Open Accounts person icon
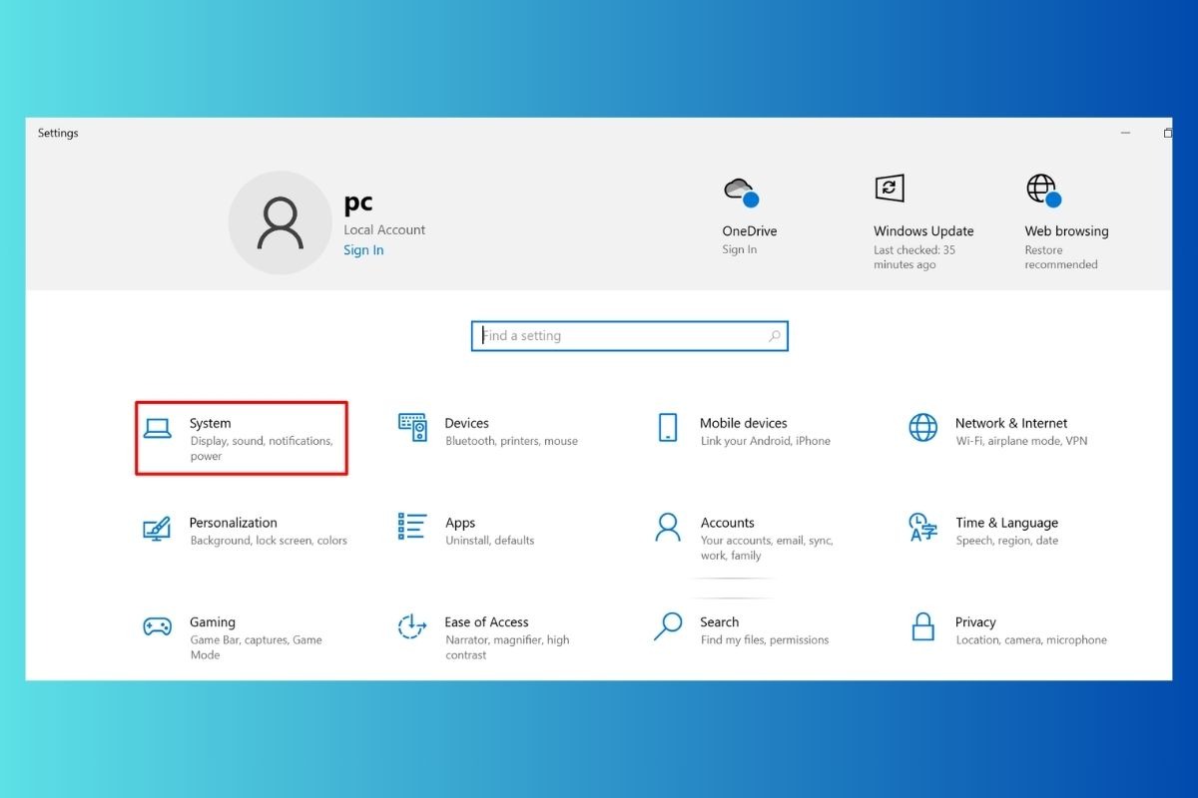Viewport: 1198px width, 798px height. click(668, 527)
